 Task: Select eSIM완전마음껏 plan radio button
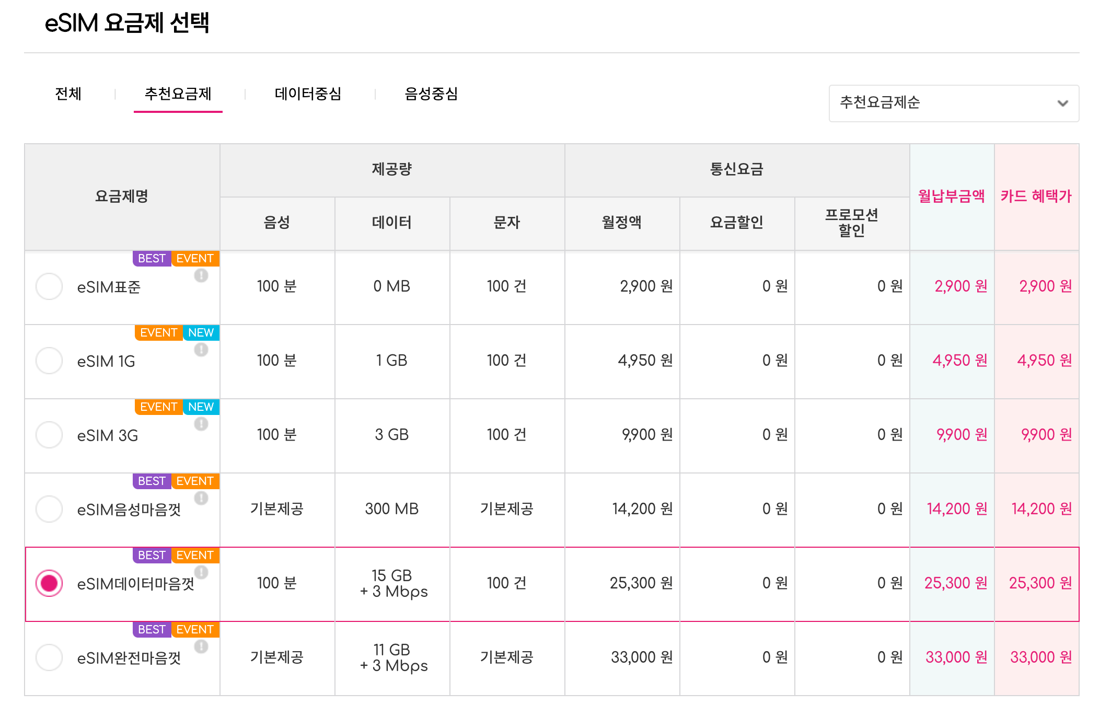pyautogui.click(x=49, y=657)
